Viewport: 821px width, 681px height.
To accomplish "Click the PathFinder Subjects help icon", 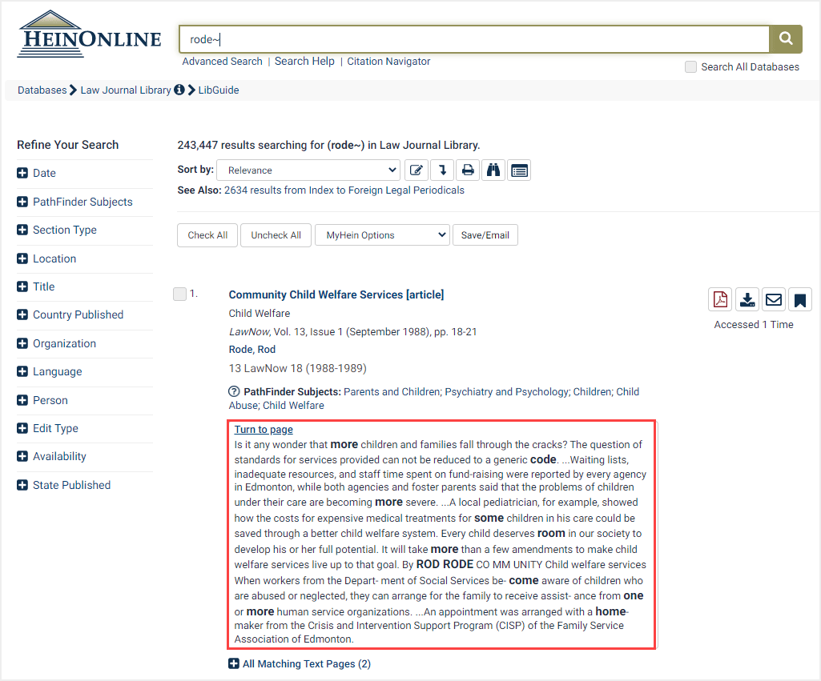I will [234, 392].
